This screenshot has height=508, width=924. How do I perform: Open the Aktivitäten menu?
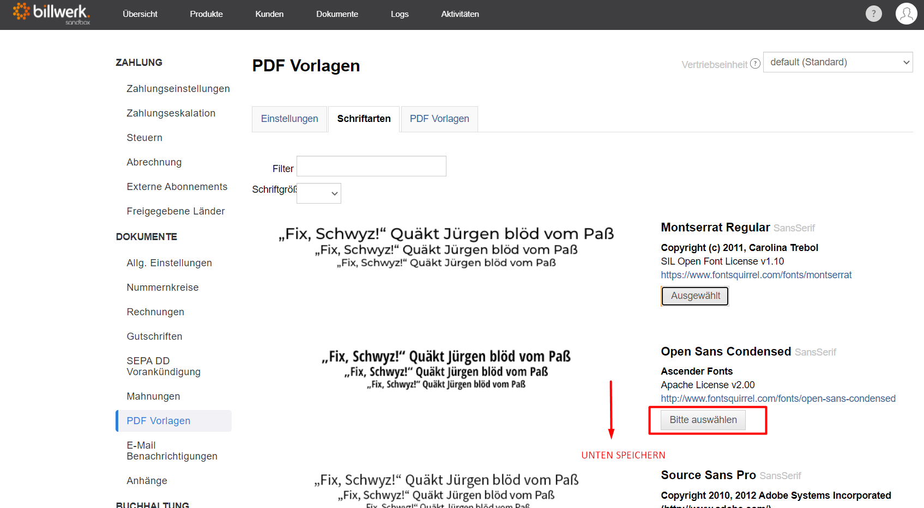coord(460,14)
